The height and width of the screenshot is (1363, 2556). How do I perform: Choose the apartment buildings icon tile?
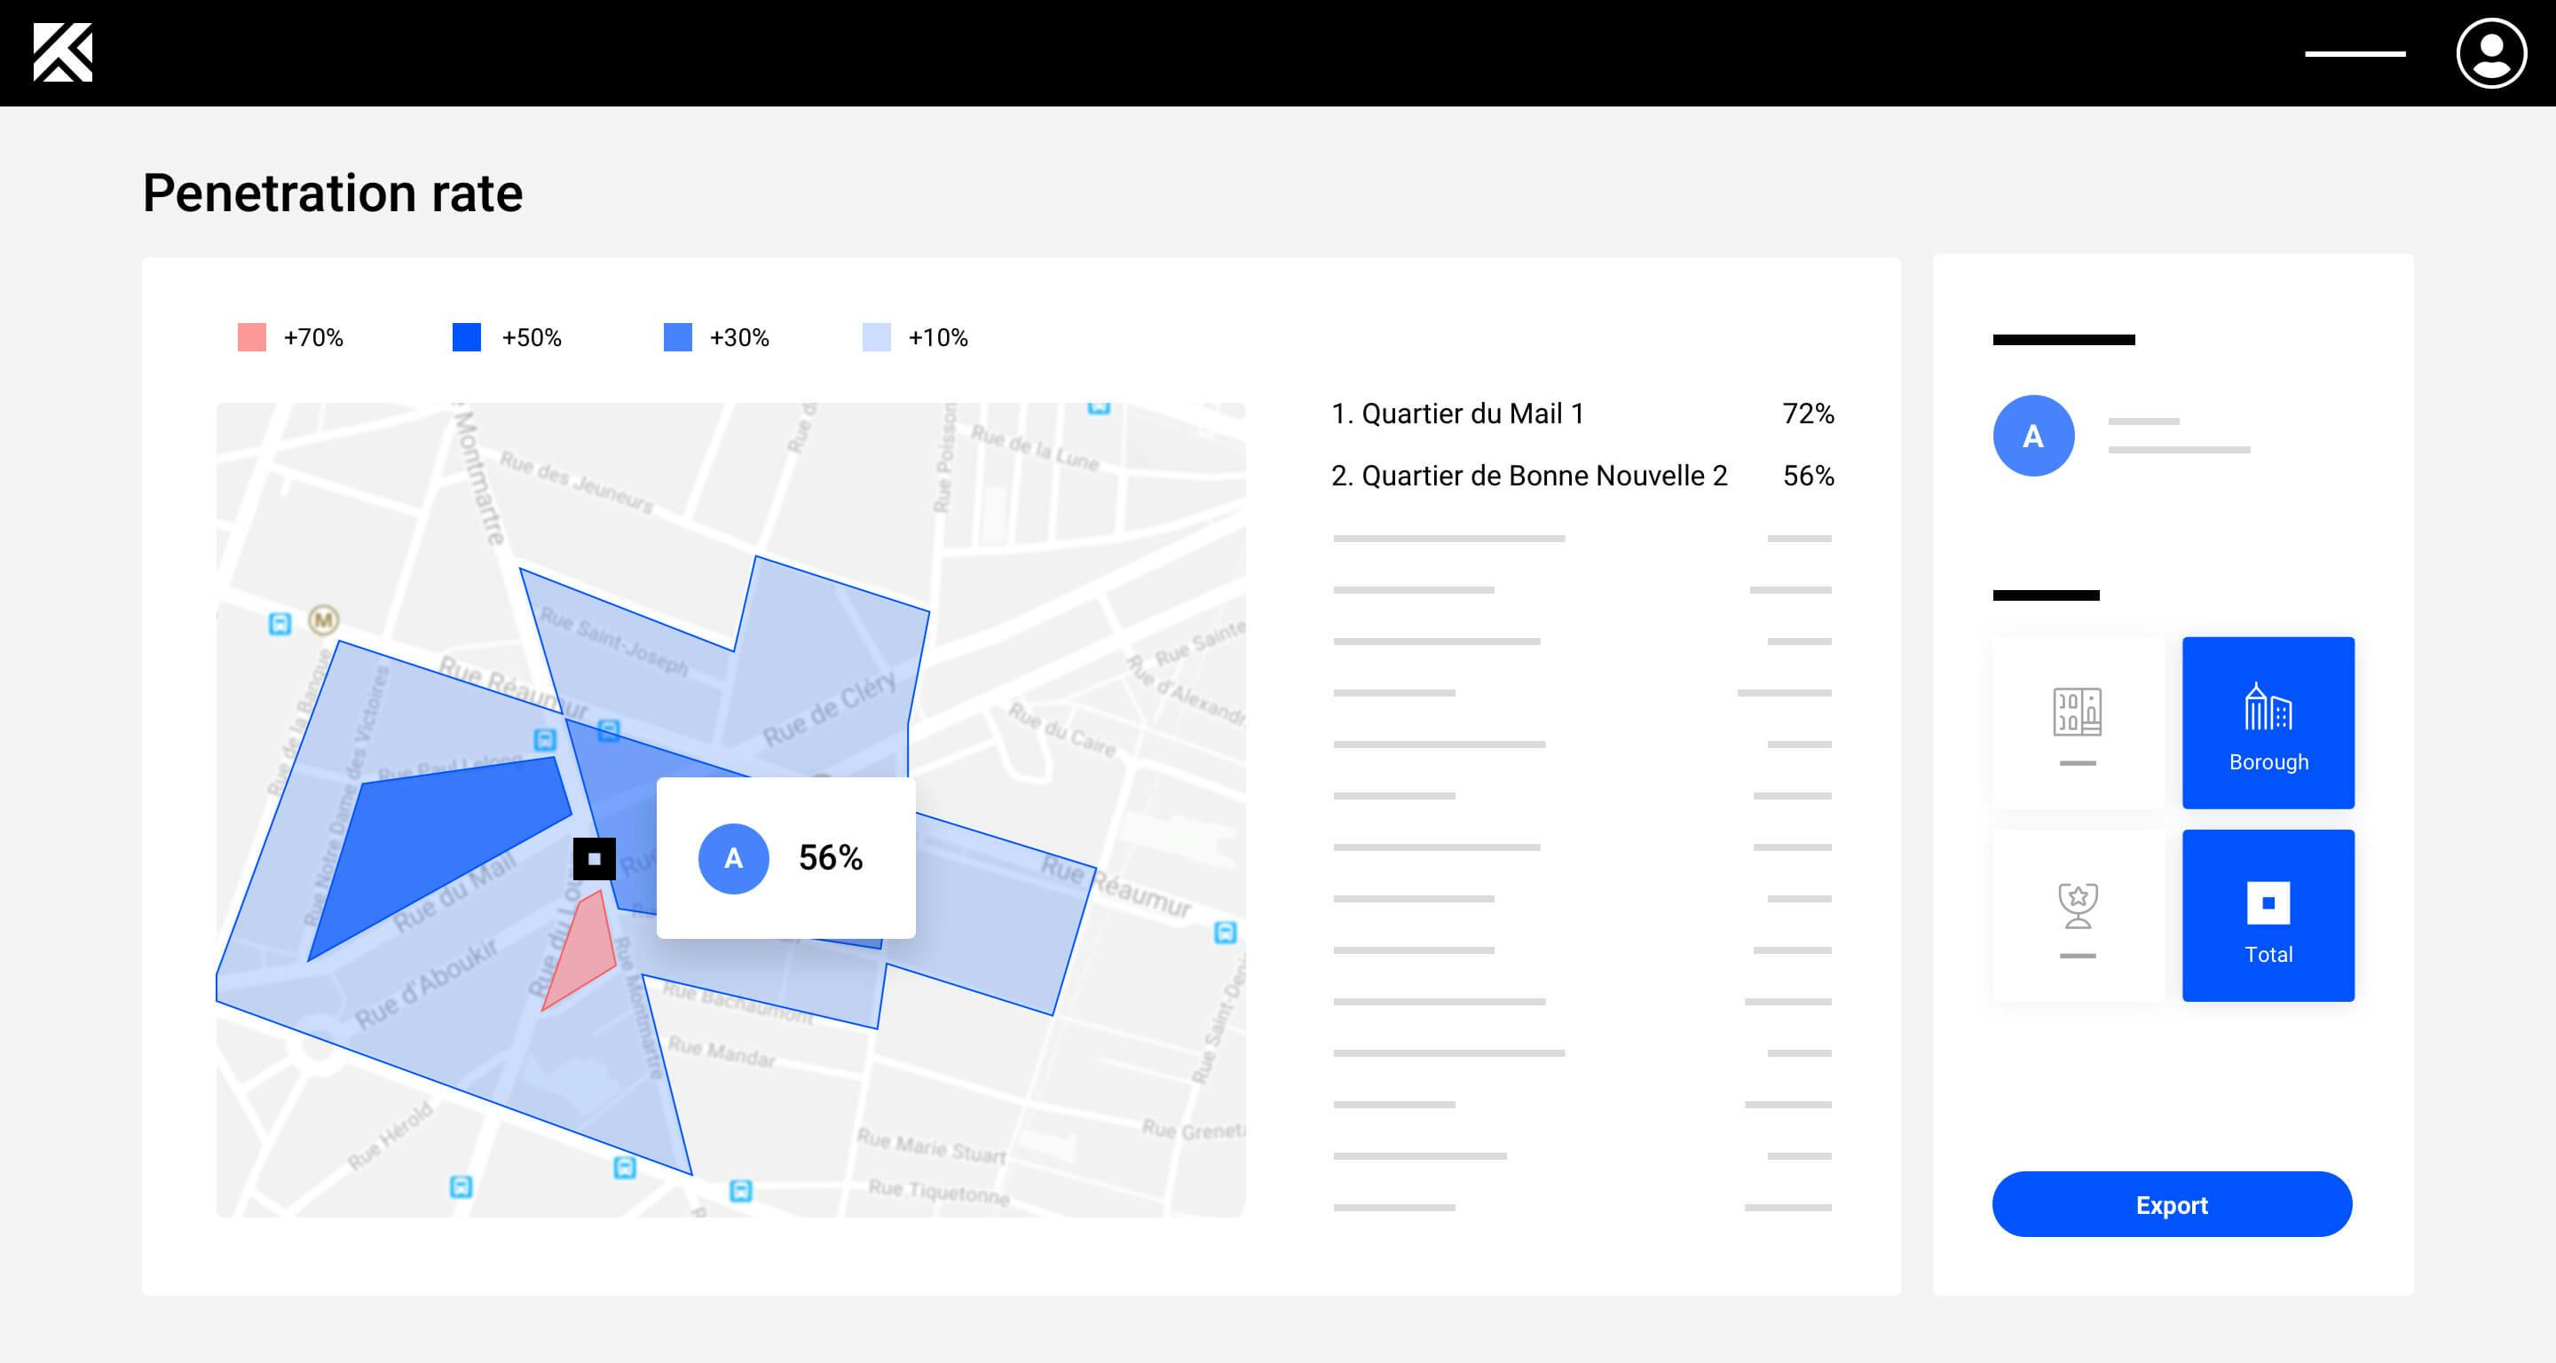point(2077,722)
